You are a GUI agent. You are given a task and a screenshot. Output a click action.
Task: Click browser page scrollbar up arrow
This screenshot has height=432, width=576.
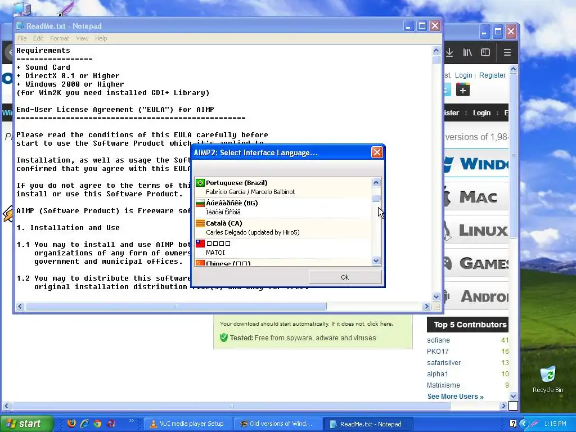point(513,69)
